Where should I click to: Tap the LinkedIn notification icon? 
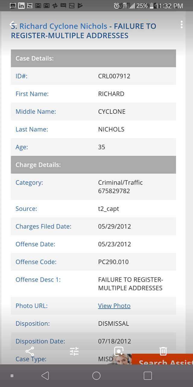[21, 5]
